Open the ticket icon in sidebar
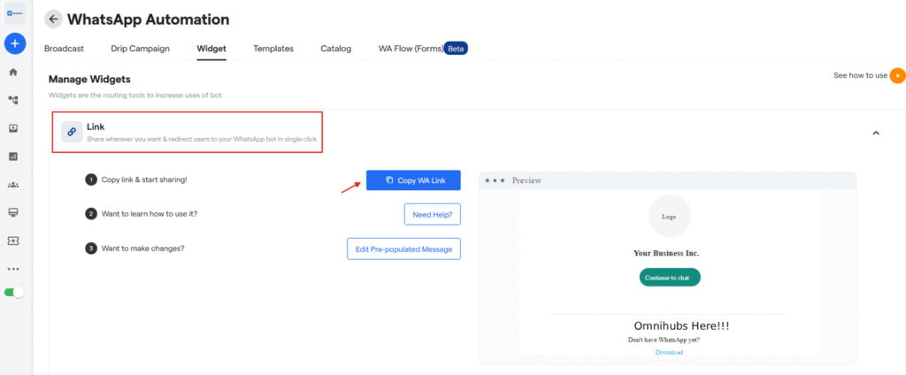Screen dimensions: 906x375 pyautogui.click(x=13, y=241)
